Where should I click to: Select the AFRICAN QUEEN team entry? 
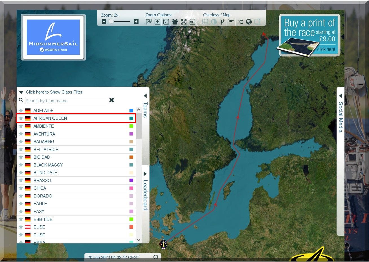(50, 118)
